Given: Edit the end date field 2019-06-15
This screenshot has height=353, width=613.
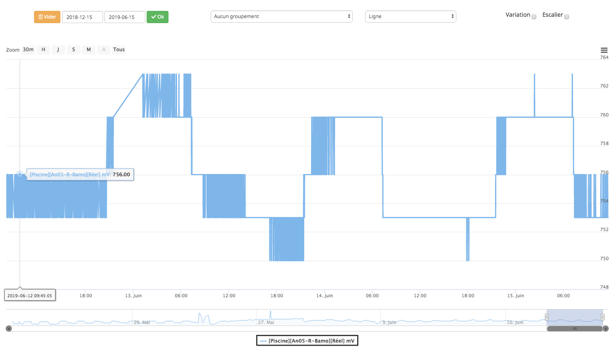Looking at the screenshot, I should coord(125,17).
